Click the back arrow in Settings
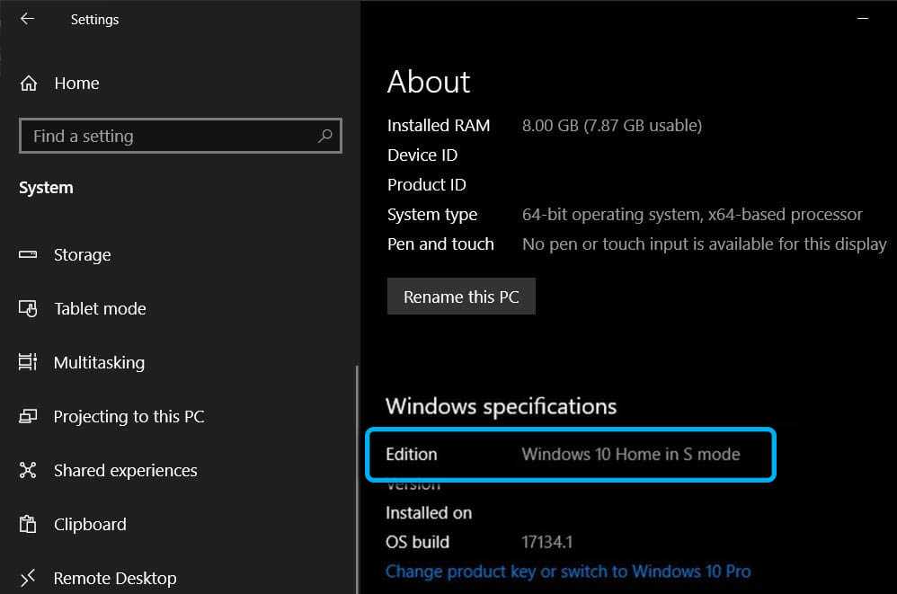The image size is (897, 594). click(27, 19)
